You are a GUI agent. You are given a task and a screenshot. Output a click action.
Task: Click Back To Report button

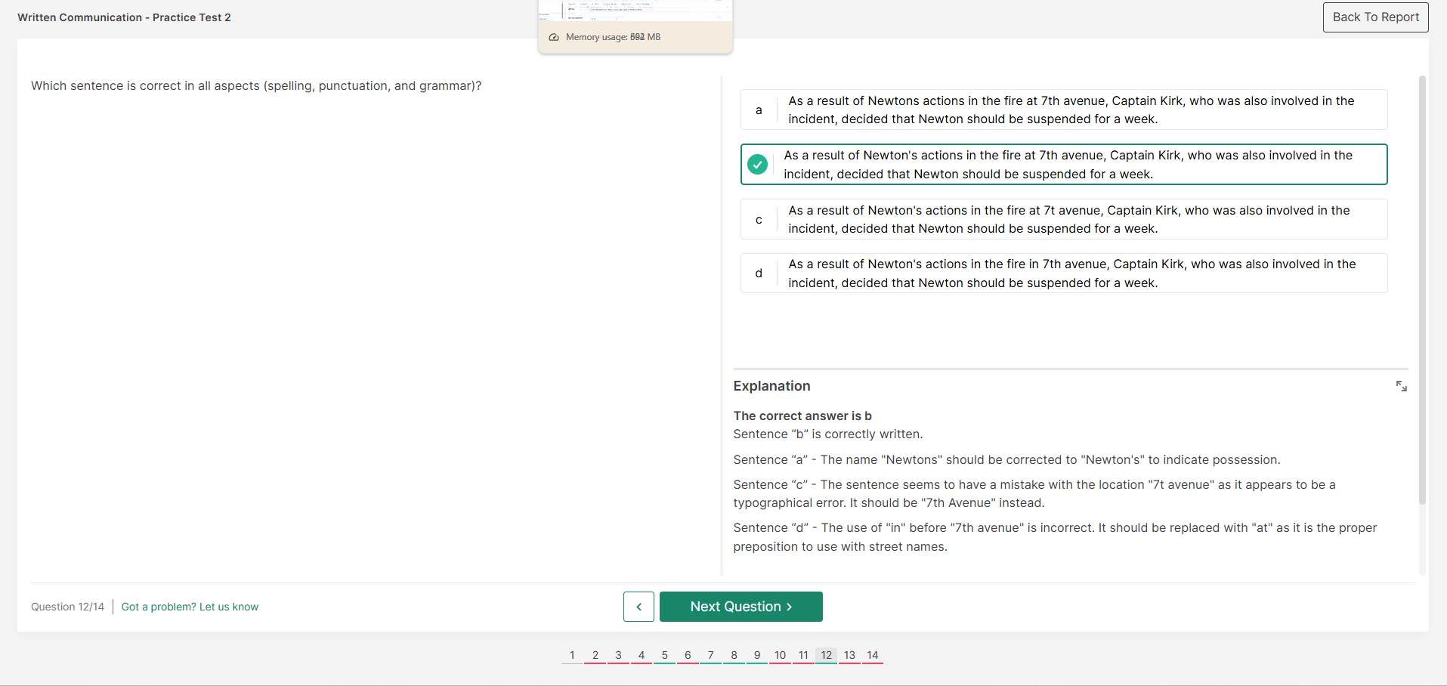click(x=1374, y=17)
